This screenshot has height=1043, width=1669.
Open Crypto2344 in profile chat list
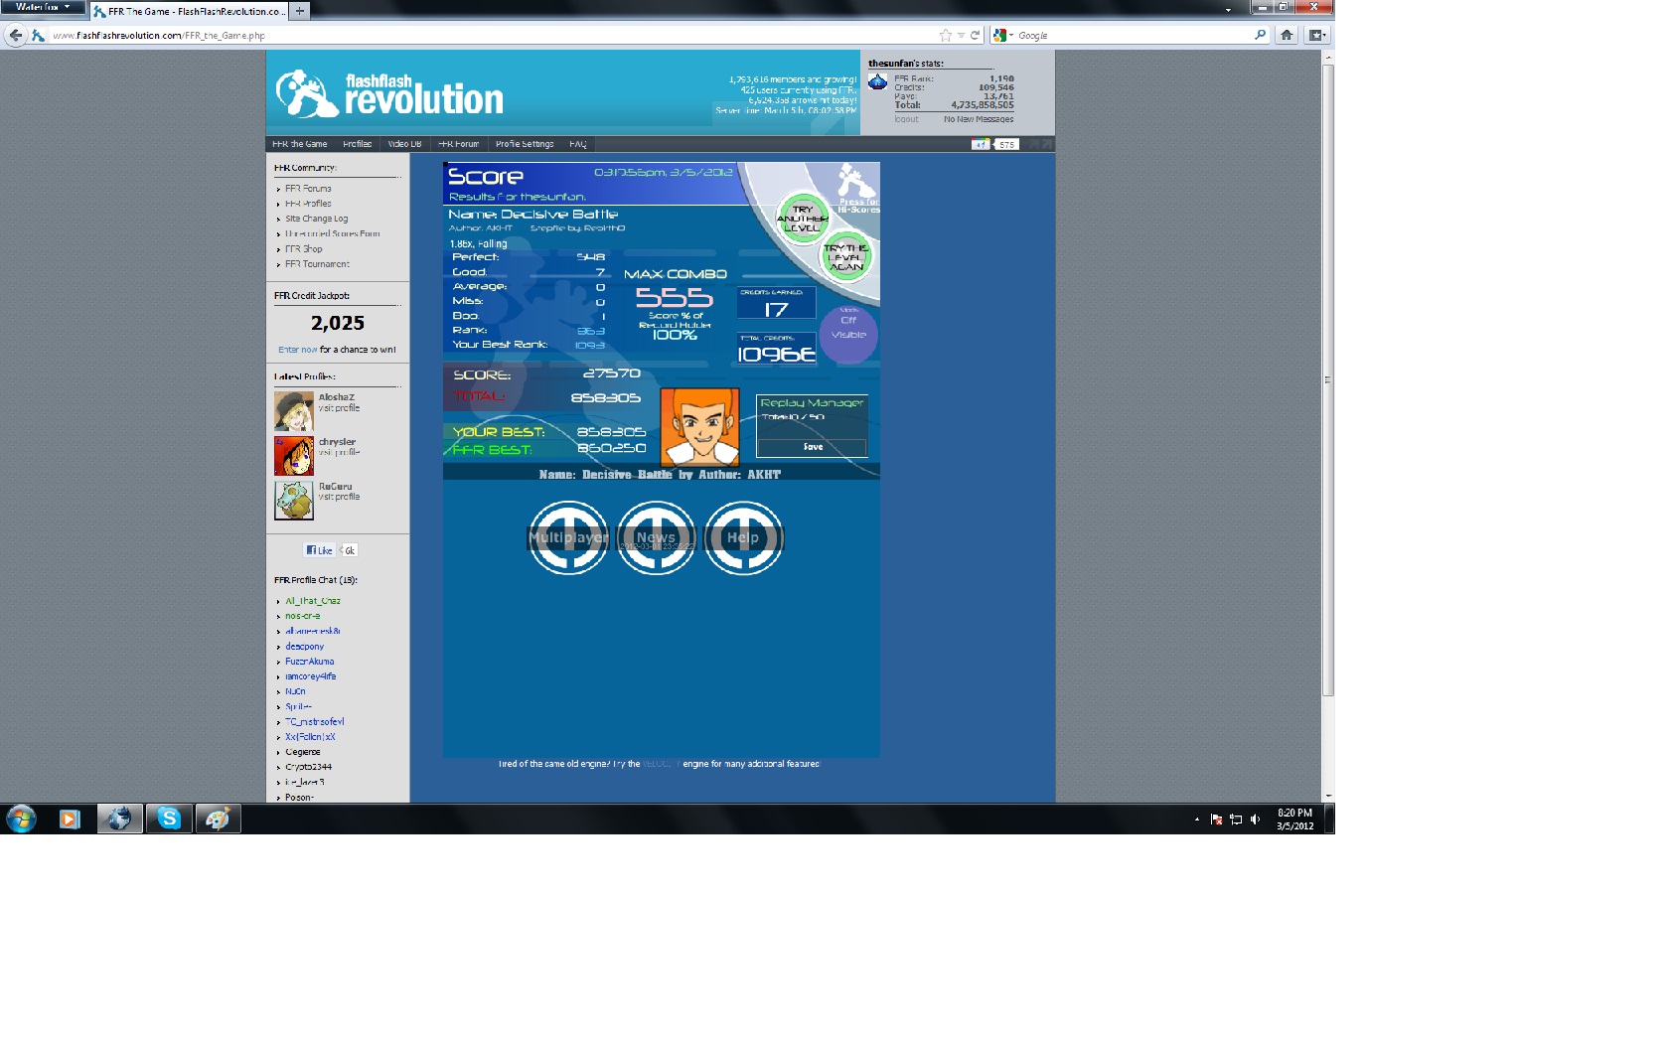[309, 767]
